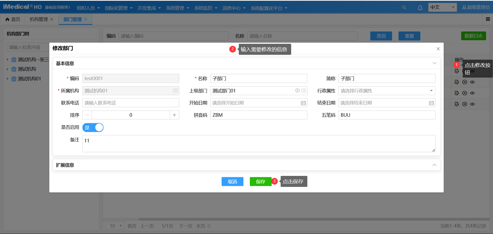Switch to the 机构管理 tab
This screenshot has width=493, height=234.
point(39,19)
